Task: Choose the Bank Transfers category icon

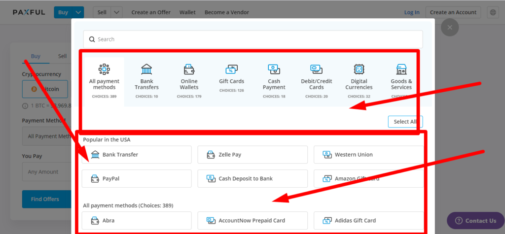Action: click(146, 69)
